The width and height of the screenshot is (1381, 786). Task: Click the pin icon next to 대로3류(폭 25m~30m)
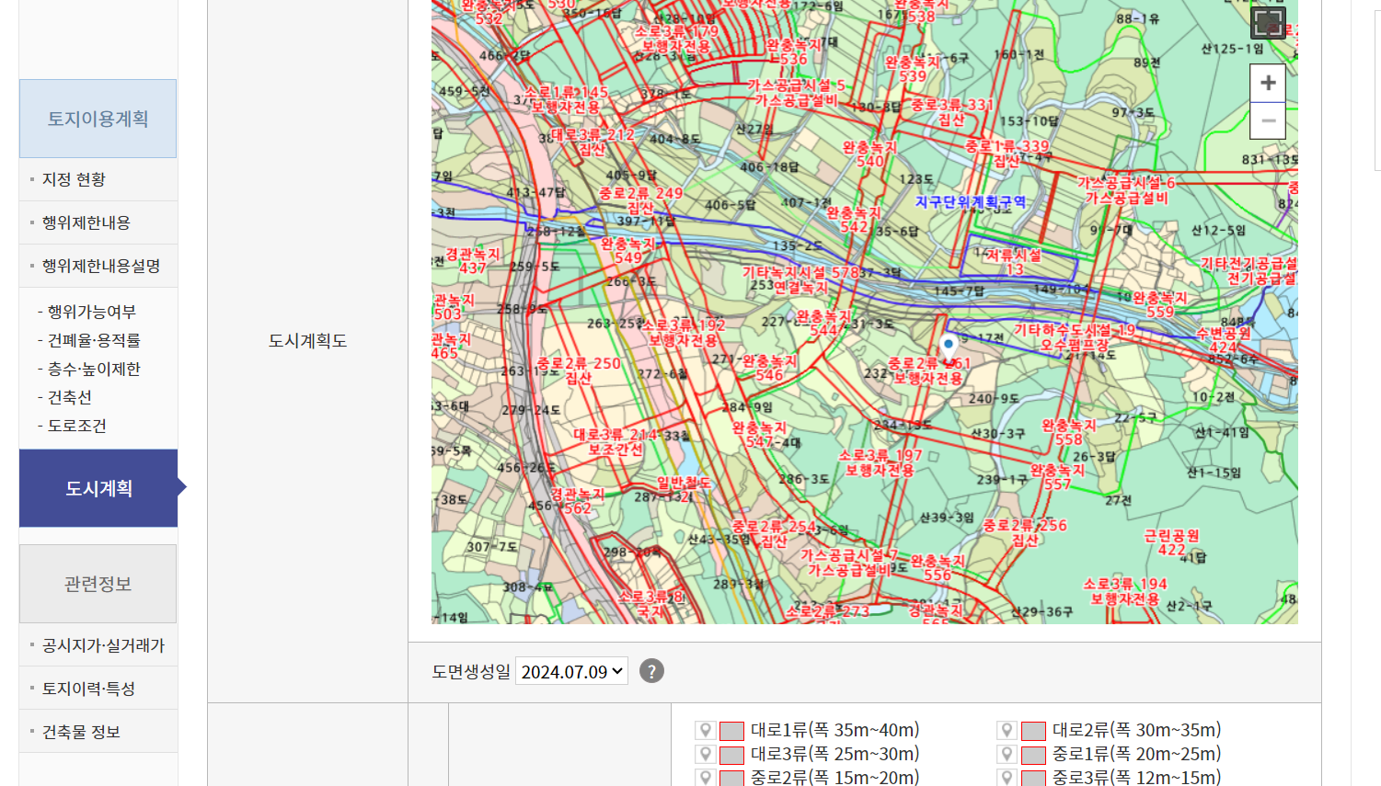coord(706,754)
